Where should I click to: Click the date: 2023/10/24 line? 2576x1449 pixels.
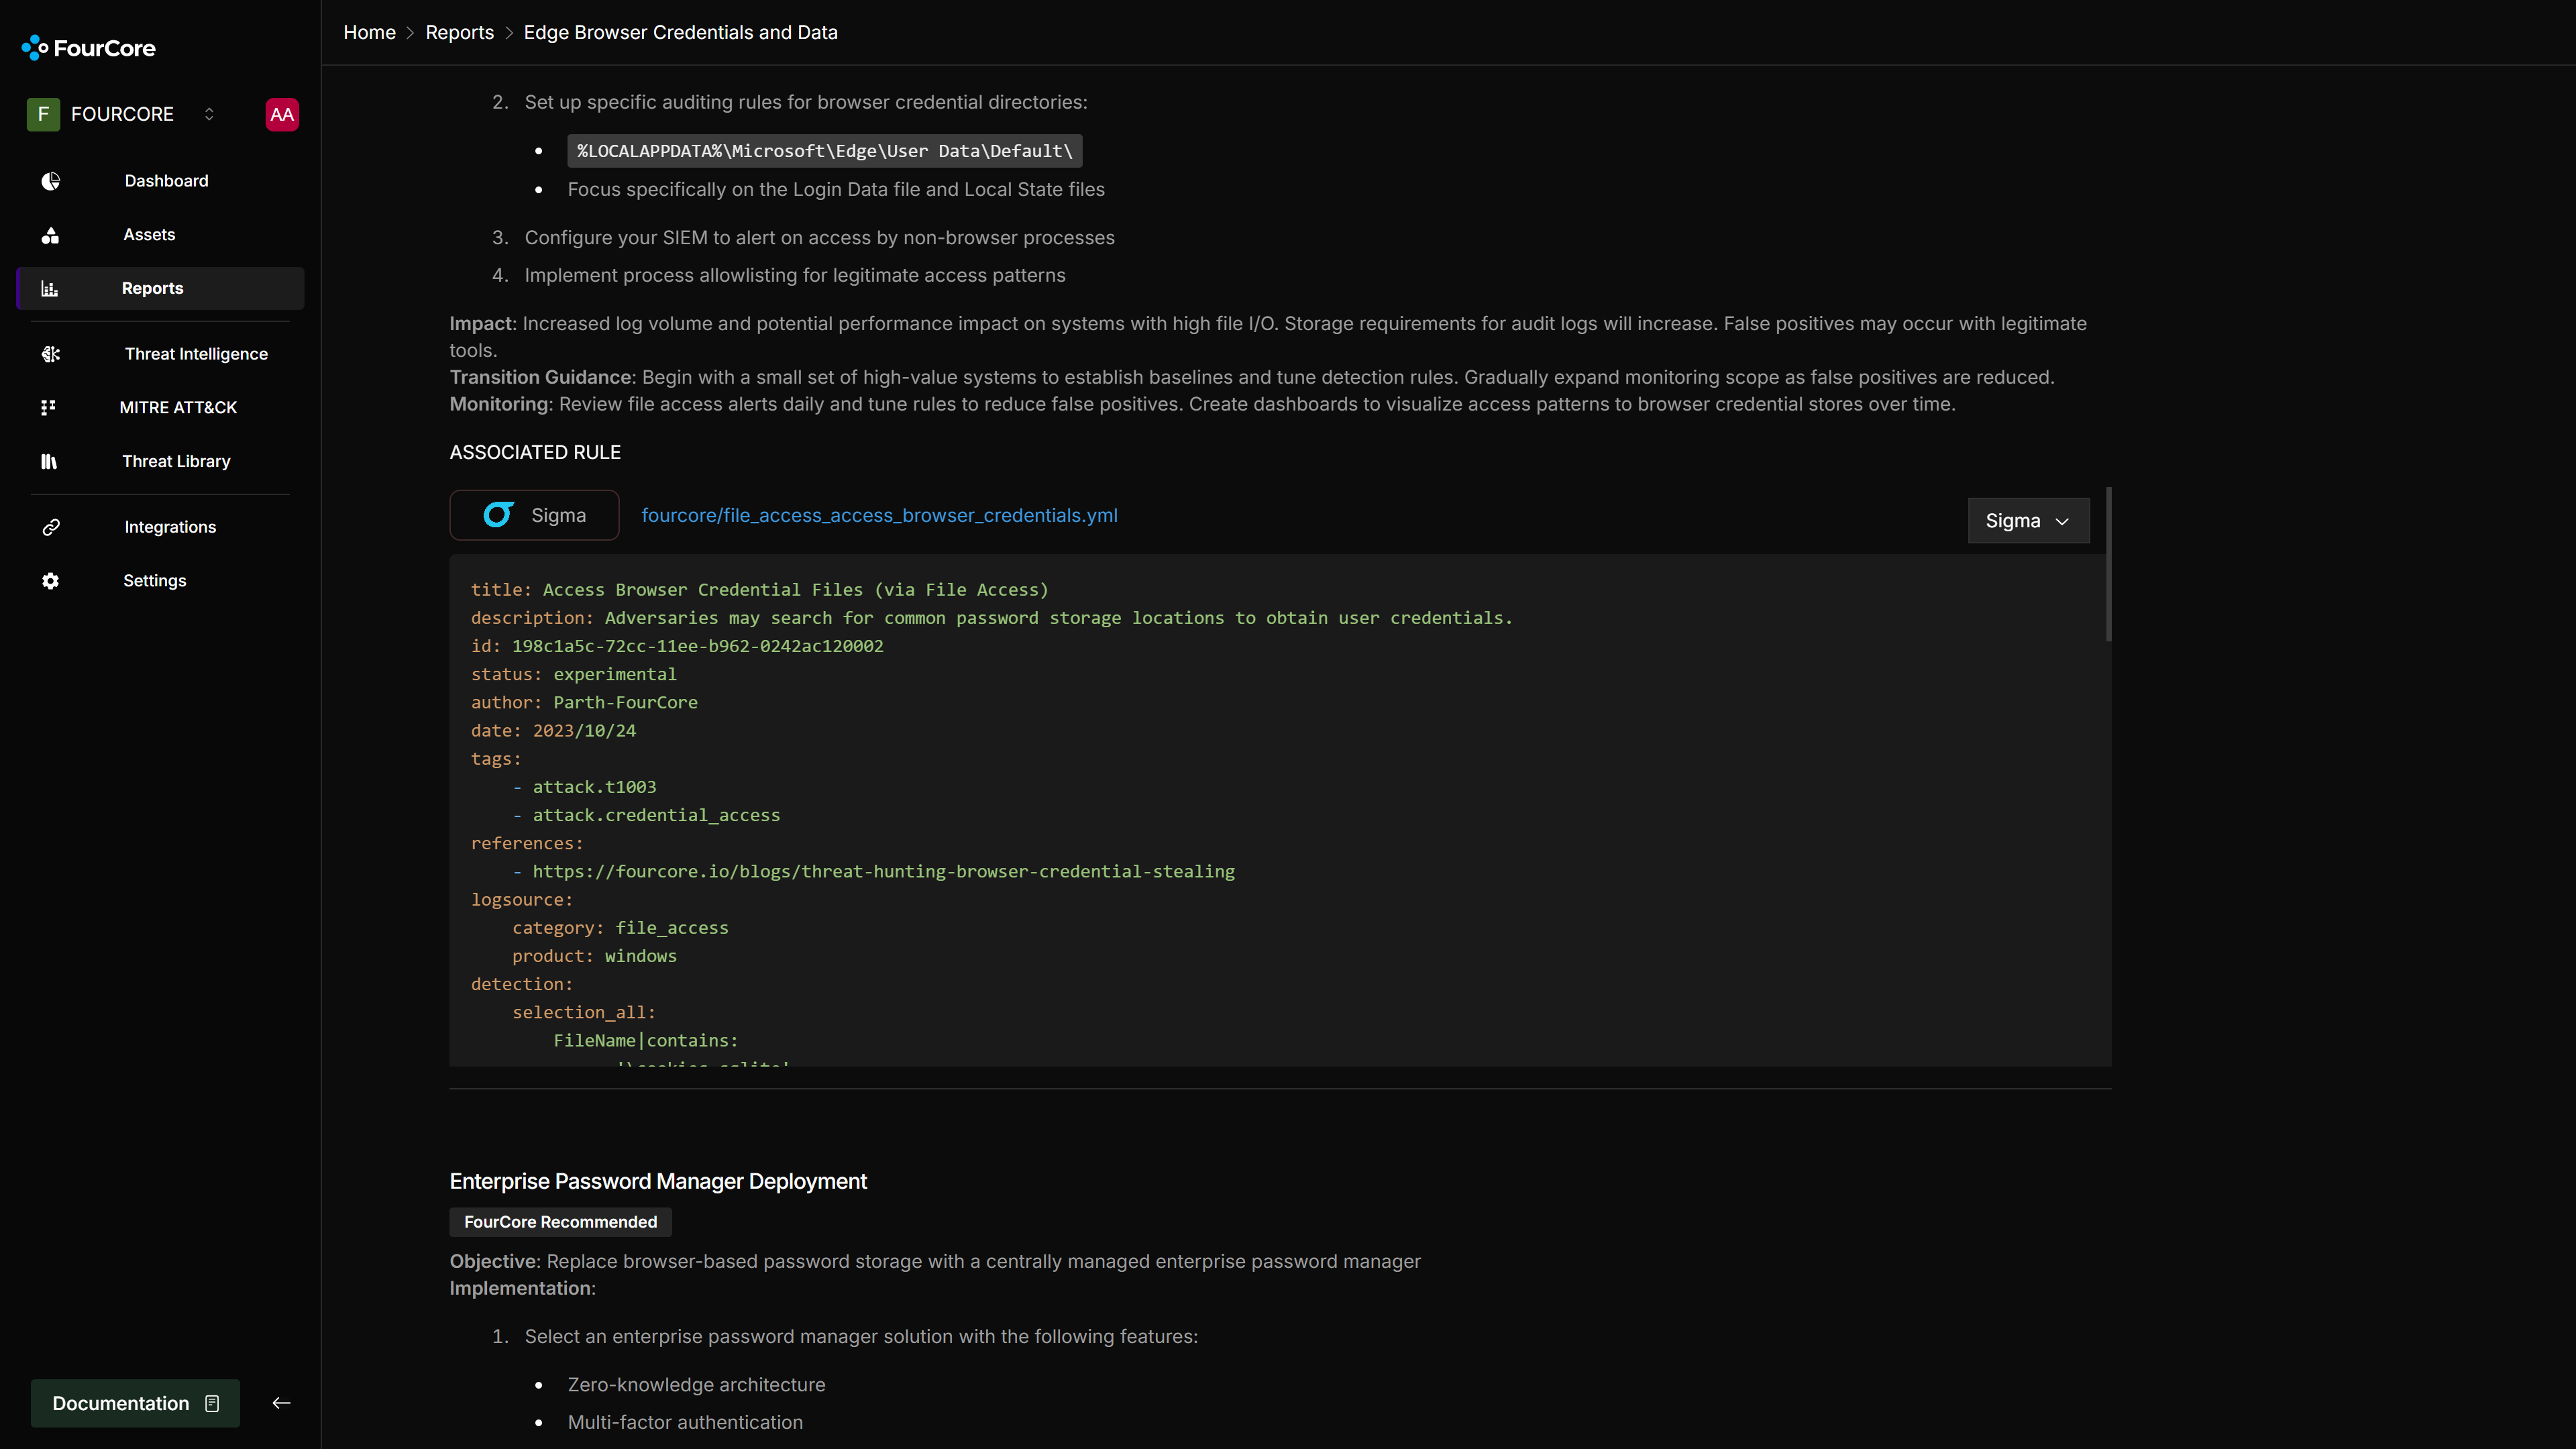tap(553, 731)
